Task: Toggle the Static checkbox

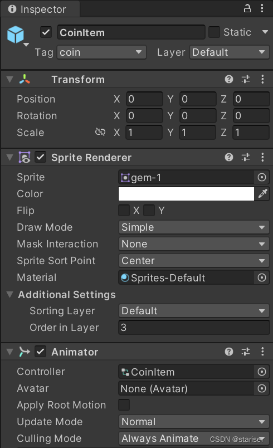Action: click(214, 32)
